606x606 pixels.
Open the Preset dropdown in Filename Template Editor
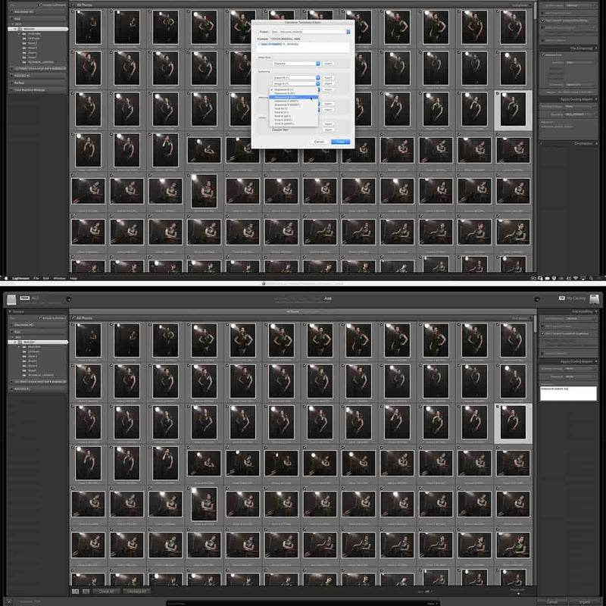tap(310, 32)
